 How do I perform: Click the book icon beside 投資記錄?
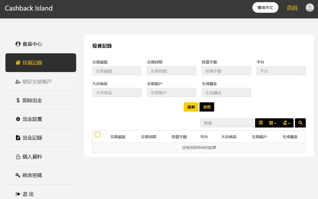click(18, 63)
